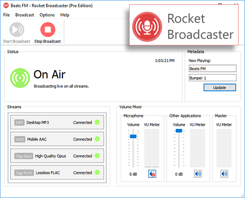Open the Options menu

coord(47,15)
